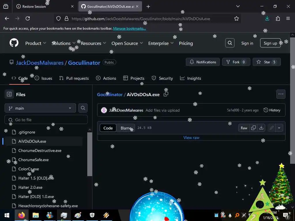Image resolution: width=295 pixels, height=221 pixels.
Task: Copy raw file icon beside Raw
Action: 254,128
